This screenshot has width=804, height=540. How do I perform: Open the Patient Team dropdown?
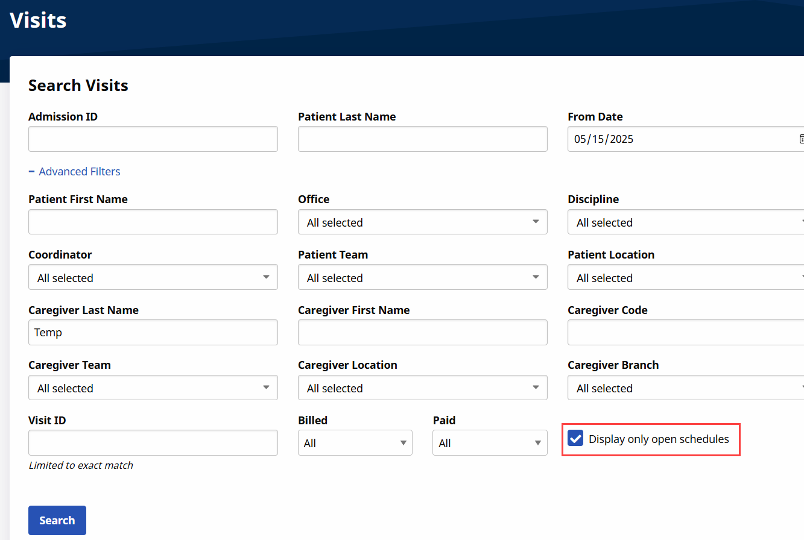point(422,277)
